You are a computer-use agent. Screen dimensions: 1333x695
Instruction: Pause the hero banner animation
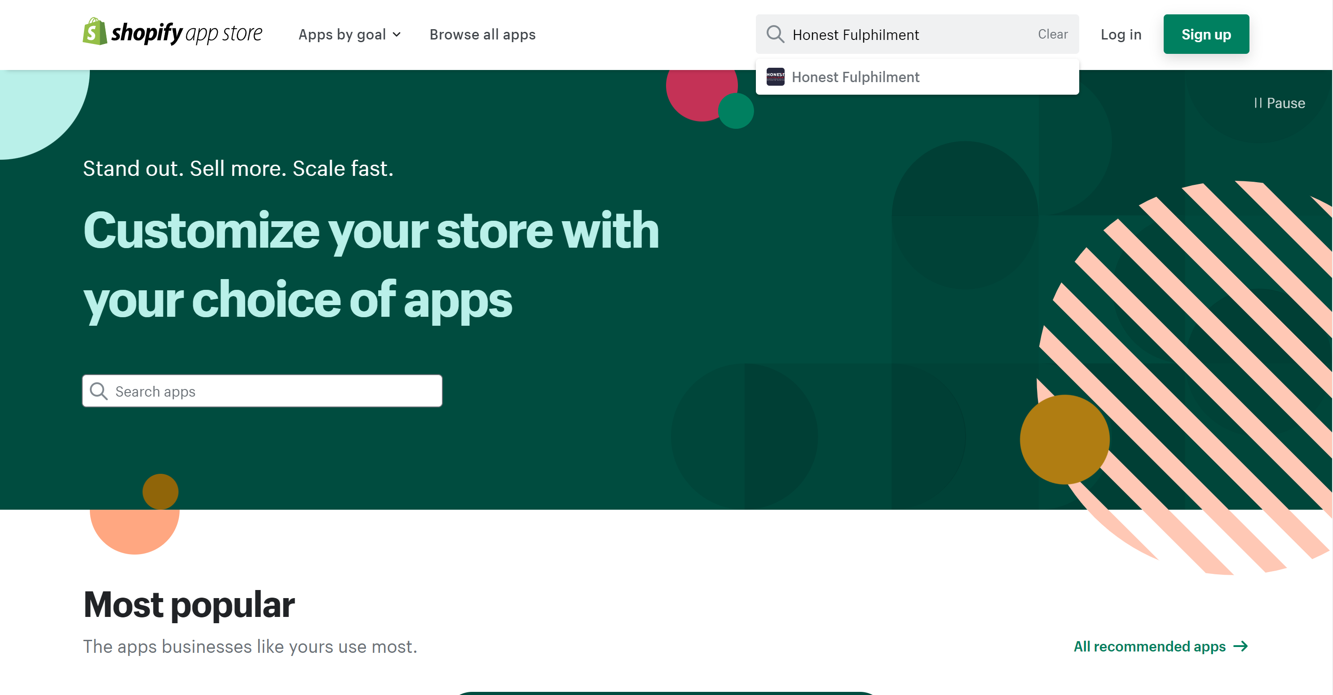point(1279,104)
